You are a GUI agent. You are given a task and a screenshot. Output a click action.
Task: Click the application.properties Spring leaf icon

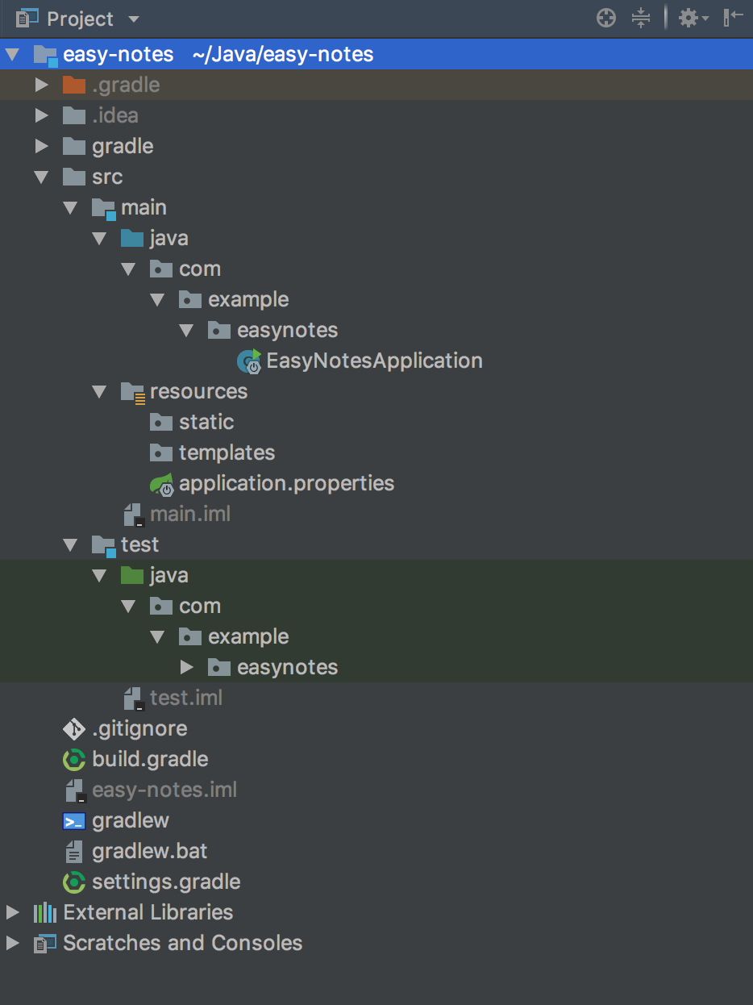(161, 484)
